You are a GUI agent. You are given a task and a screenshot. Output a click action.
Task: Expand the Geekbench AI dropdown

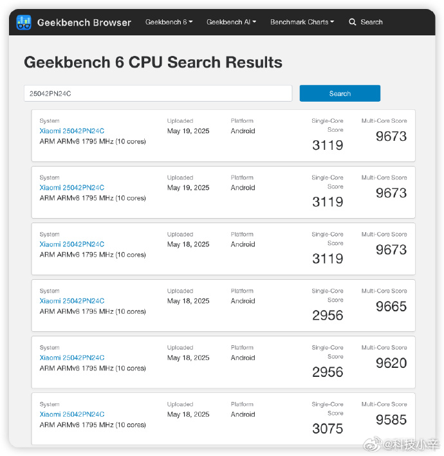[x=231, y=22]
